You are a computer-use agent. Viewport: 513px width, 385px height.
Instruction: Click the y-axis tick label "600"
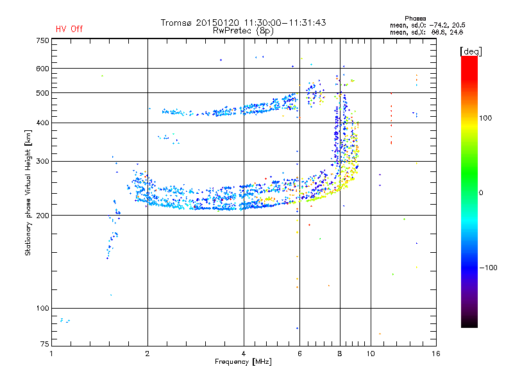coord(42,69)
